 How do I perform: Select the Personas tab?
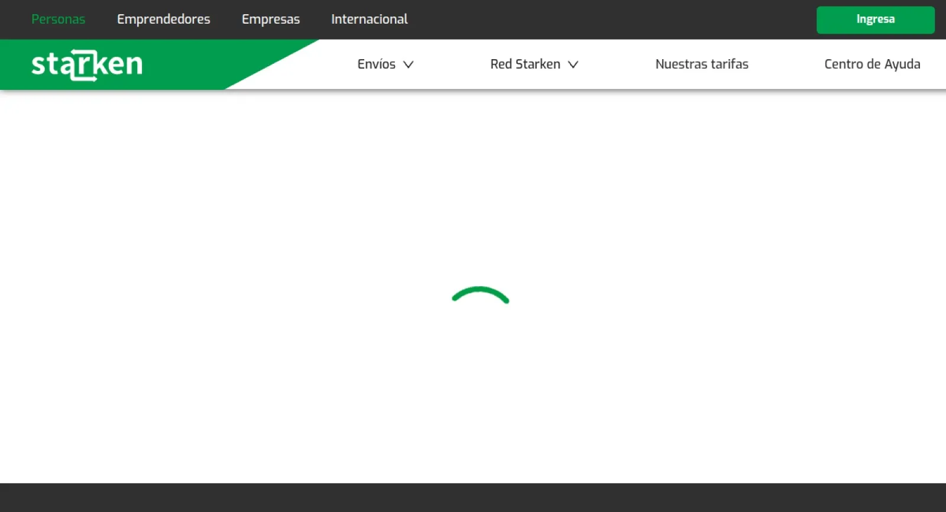(x=58, y=20)
